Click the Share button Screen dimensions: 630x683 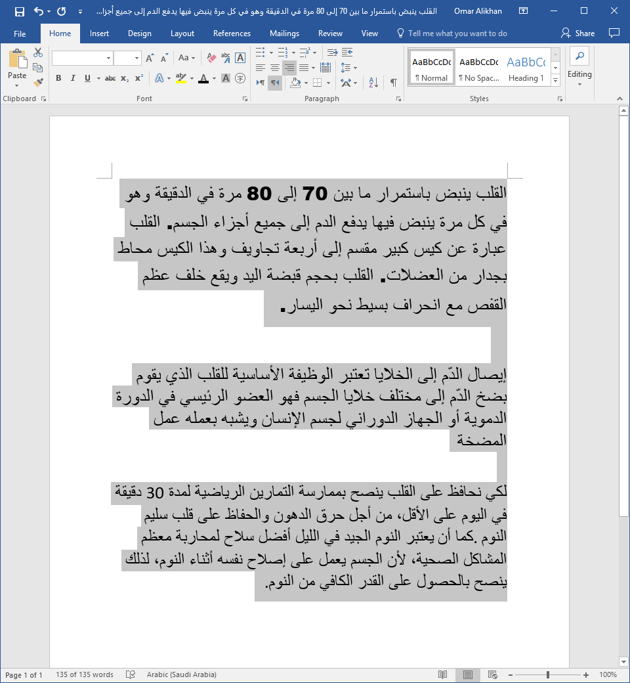[577, 33]
